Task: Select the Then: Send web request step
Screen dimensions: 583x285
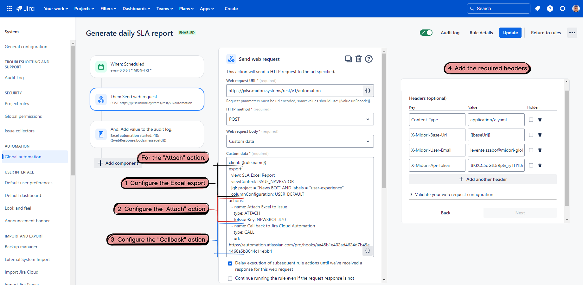Action: (x=147, y=99)
